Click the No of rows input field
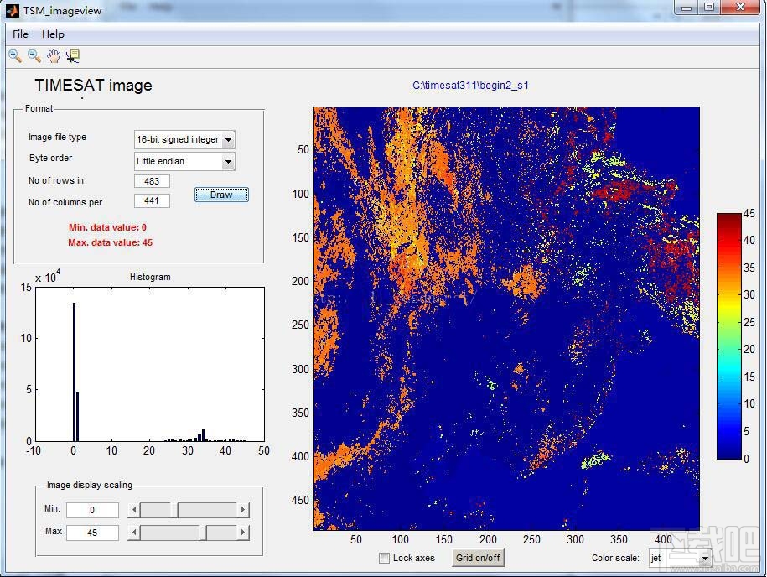Screen dimensions: 767x577 152,181
